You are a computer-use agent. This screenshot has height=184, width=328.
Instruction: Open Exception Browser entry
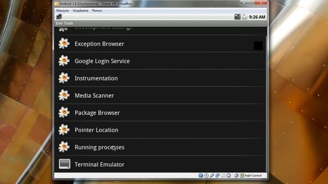(x=160, y=43)
